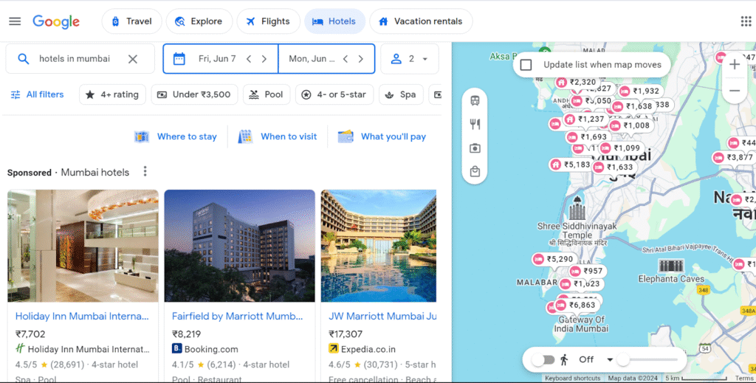Click the Shree Siddhivinayak Temple landmark
This screenshot has width=756, height=383.
pyautogui.click(x=577, y=221)
